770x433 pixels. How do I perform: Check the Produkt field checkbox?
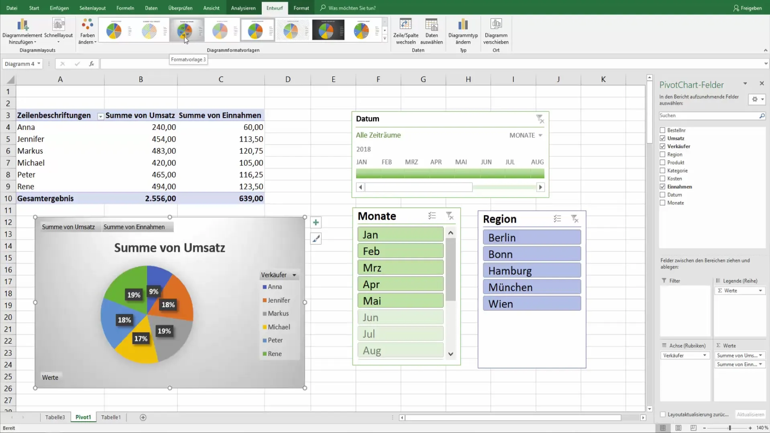pos(662,162)
